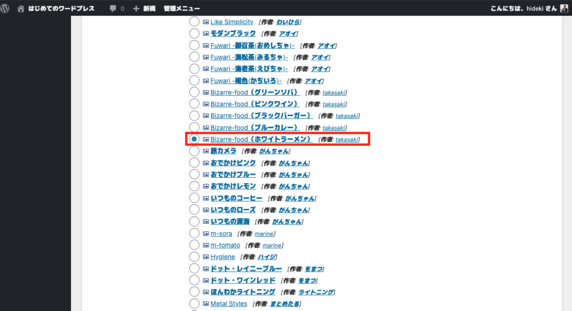Viewport: 572px width, 311px height.
Task: Select the いつものローズ radio button
Action: (194, 209)
